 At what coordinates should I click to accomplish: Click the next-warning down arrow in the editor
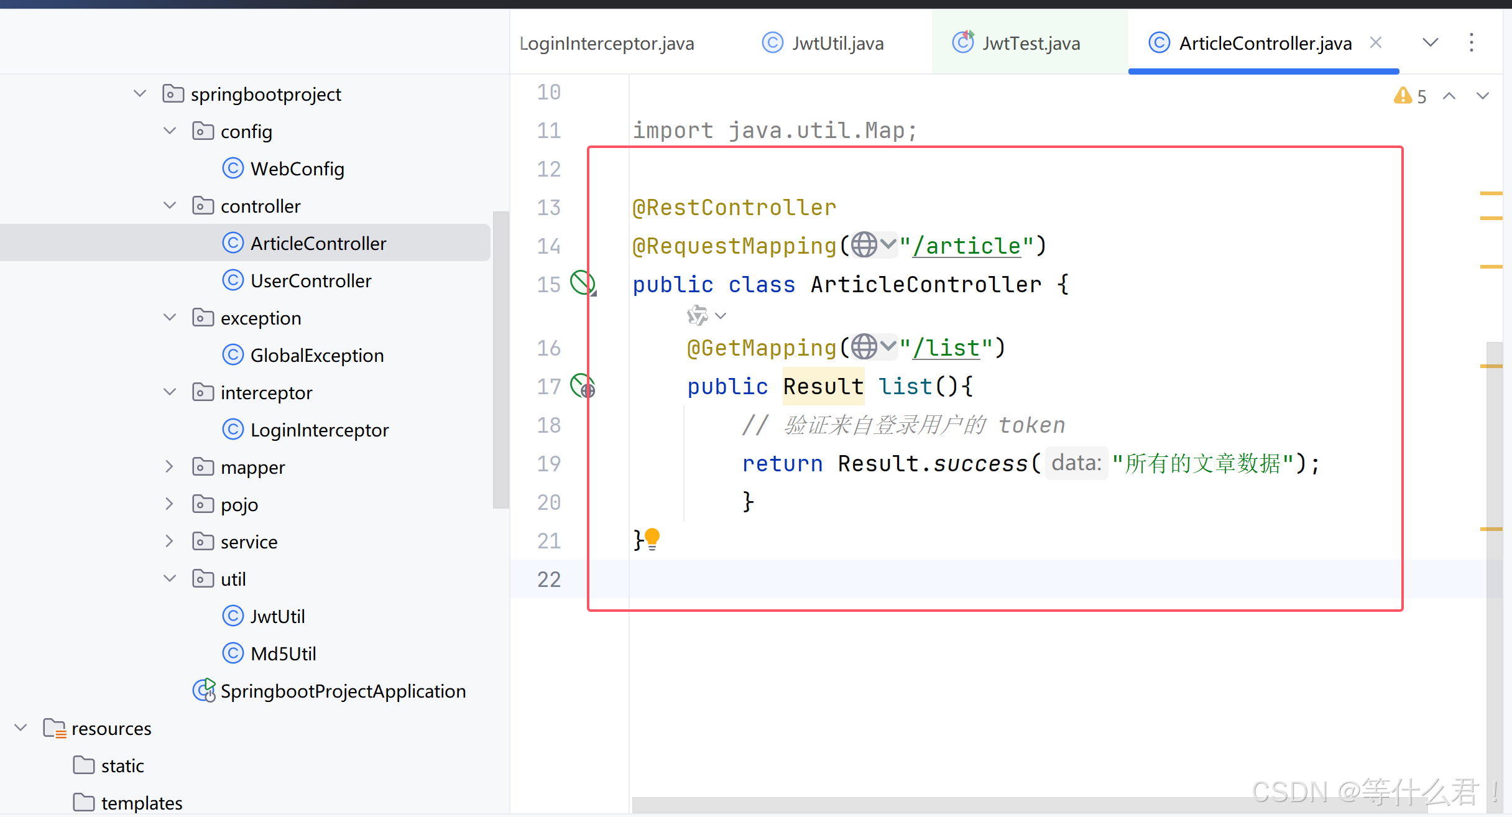coord(1483,96)
